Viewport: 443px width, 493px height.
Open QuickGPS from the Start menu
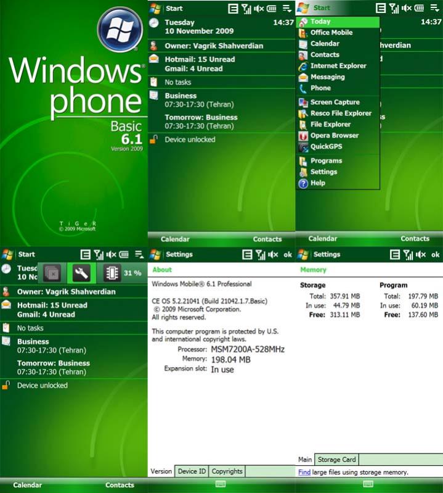(338, 146)
